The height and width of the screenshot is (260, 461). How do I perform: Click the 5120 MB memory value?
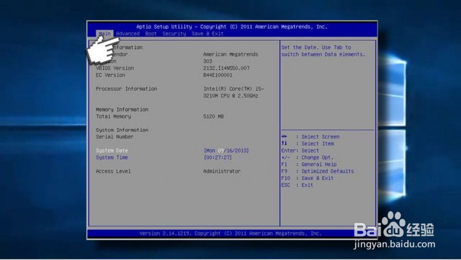[213, 117]
